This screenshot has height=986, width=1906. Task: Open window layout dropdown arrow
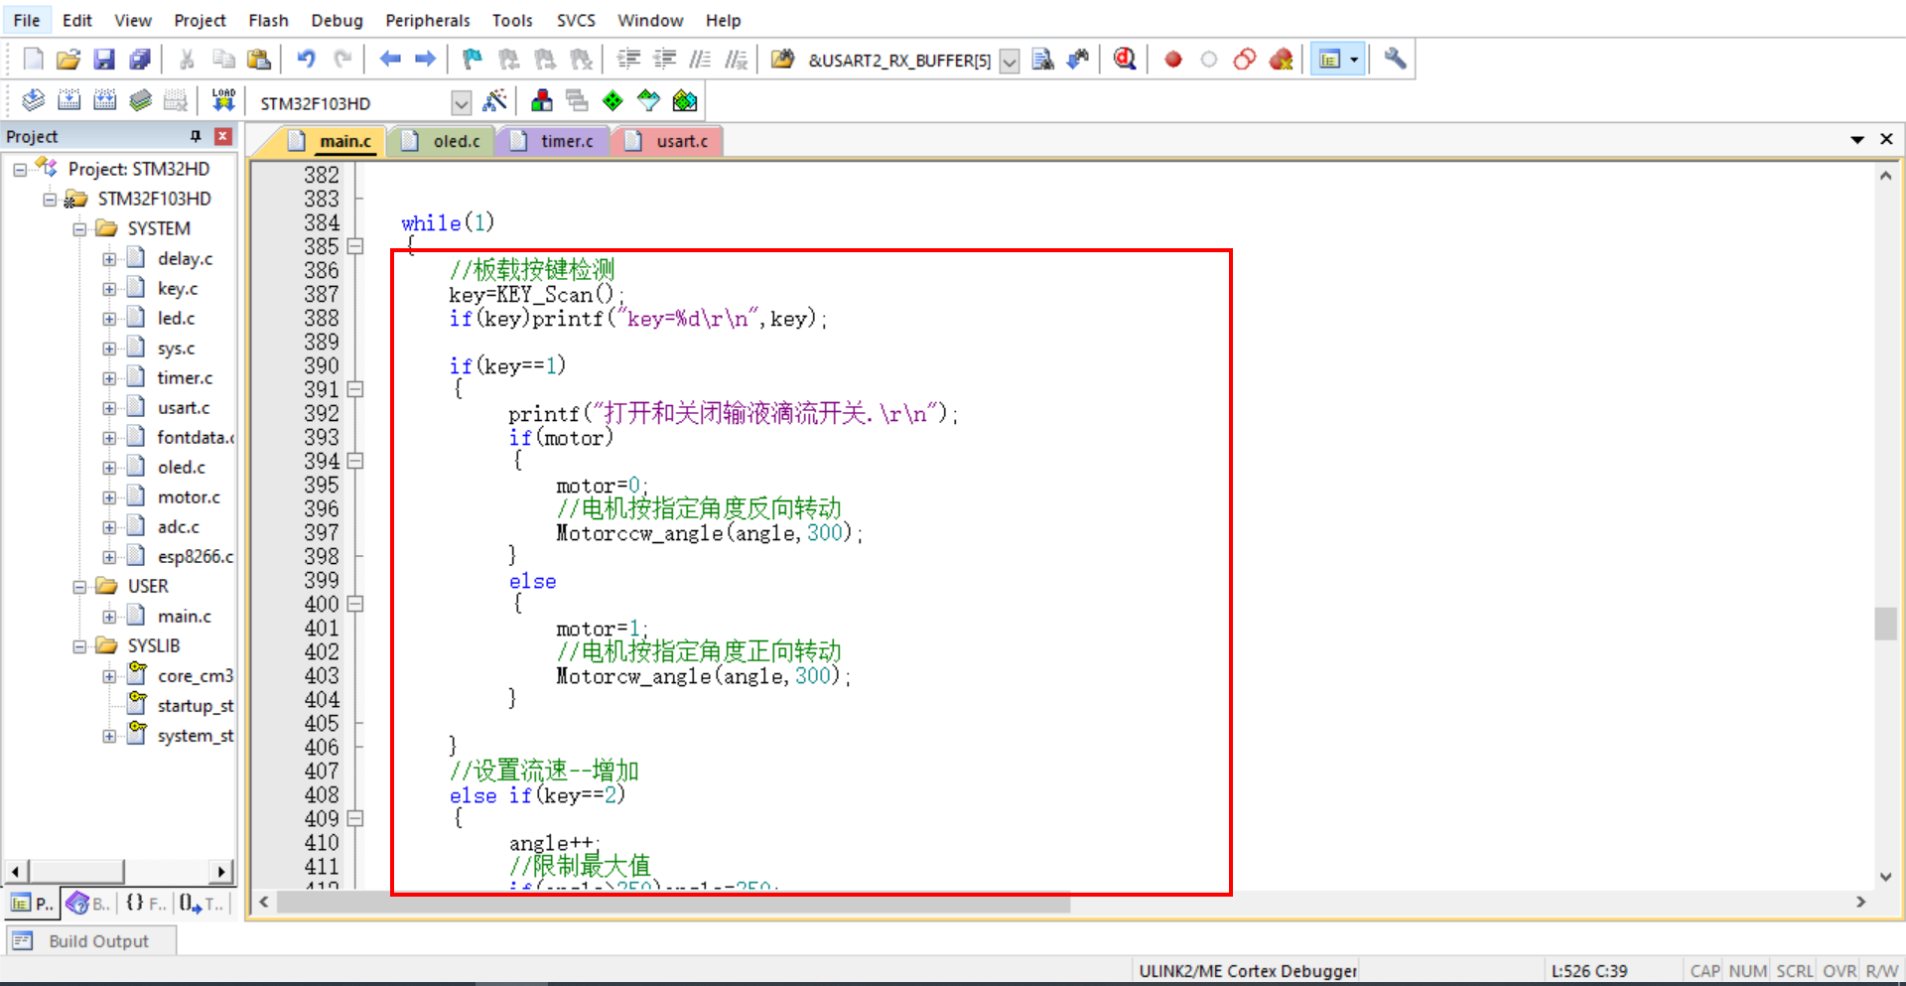pyautogui.click(x=1354, y=60)
